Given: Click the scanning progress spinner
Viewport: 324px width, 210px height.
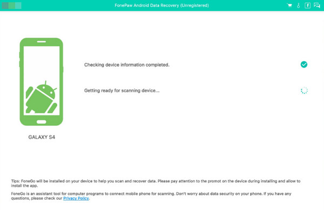Looking at the screenshot, I should click(x=304, y=91).
